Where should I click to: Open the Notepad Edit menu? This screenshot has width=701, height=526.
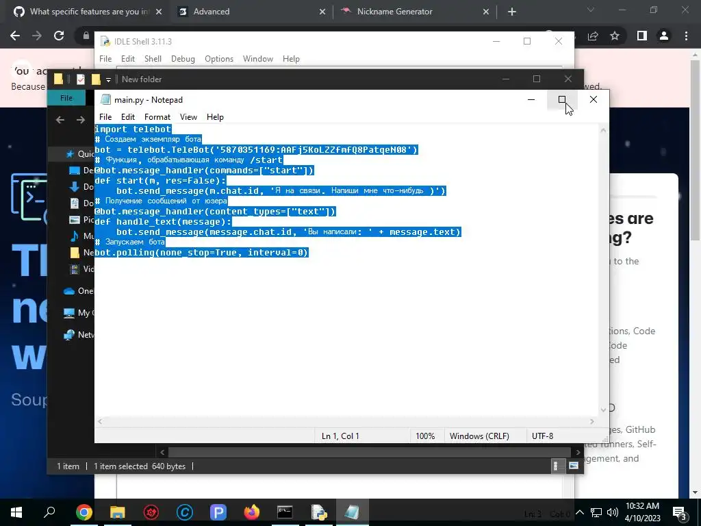tap(128, 116)
